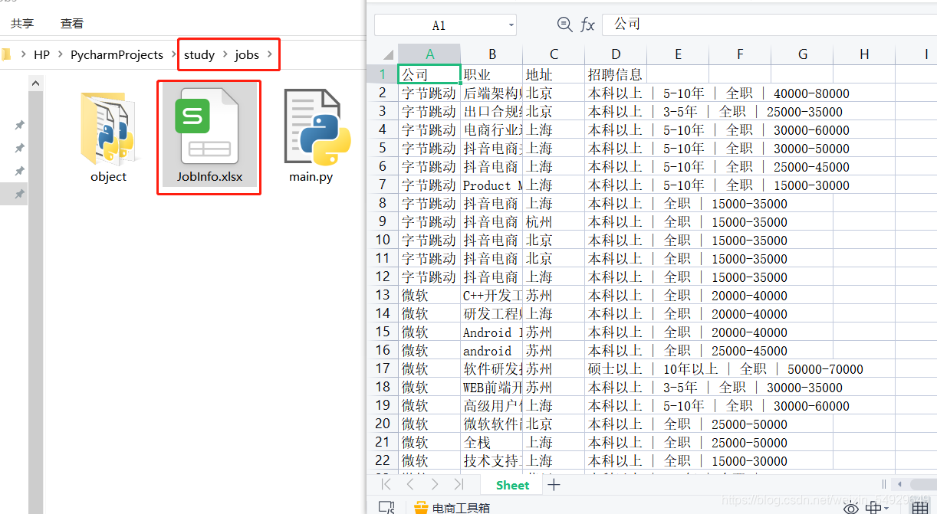
Task: Go to last sheet navigation arrow
Action: click(x=459, y=484)
